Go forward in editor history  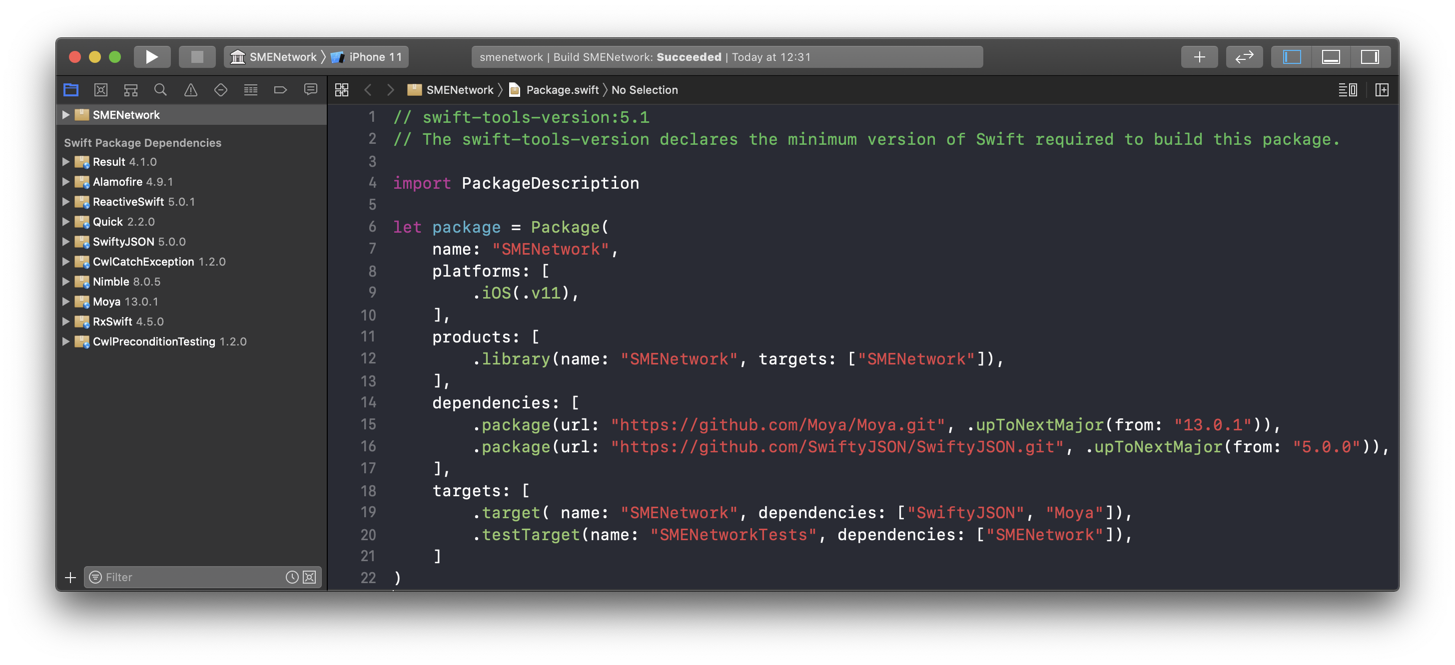pyautogui.click(x=390, y=90)
